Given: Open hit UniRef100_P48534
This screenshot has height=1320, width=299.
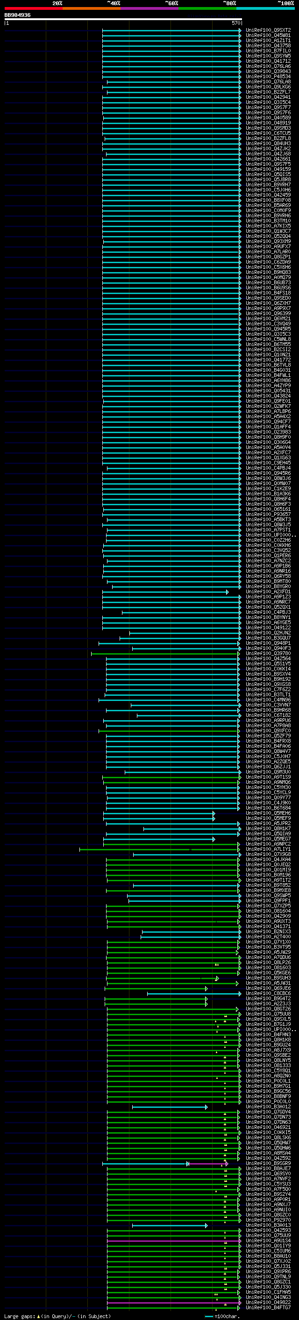Looking at the screenshot, I should 268,77.
